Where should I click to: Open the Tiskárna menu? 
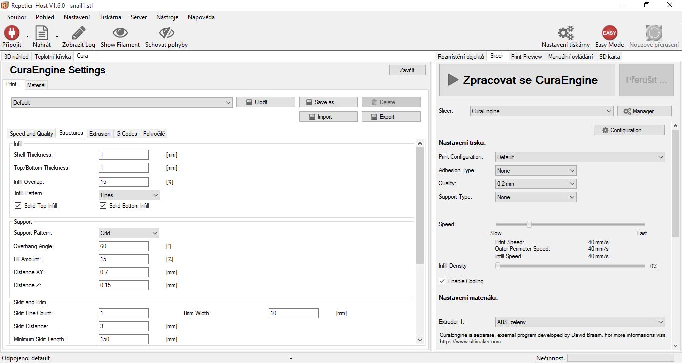click(x=110, y=17)
